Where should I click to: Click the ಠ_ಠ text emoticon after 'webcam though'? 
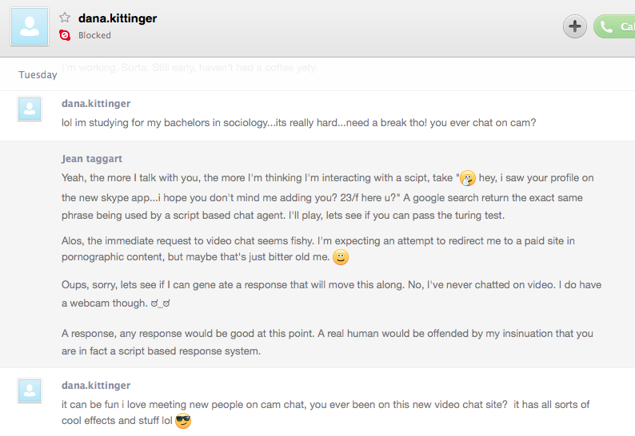(x=160, y=303)
